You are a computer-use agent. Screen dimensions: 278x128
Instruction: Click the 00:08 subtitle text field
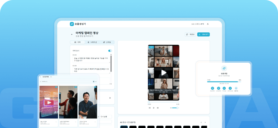pyautogui.click(x=91, y=70)
